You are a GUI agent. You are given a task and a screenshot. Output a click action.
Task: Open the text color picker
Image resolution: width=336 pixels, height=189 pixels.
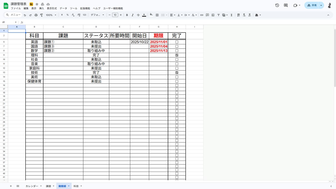pyautogui.click(x=144, y=15)
